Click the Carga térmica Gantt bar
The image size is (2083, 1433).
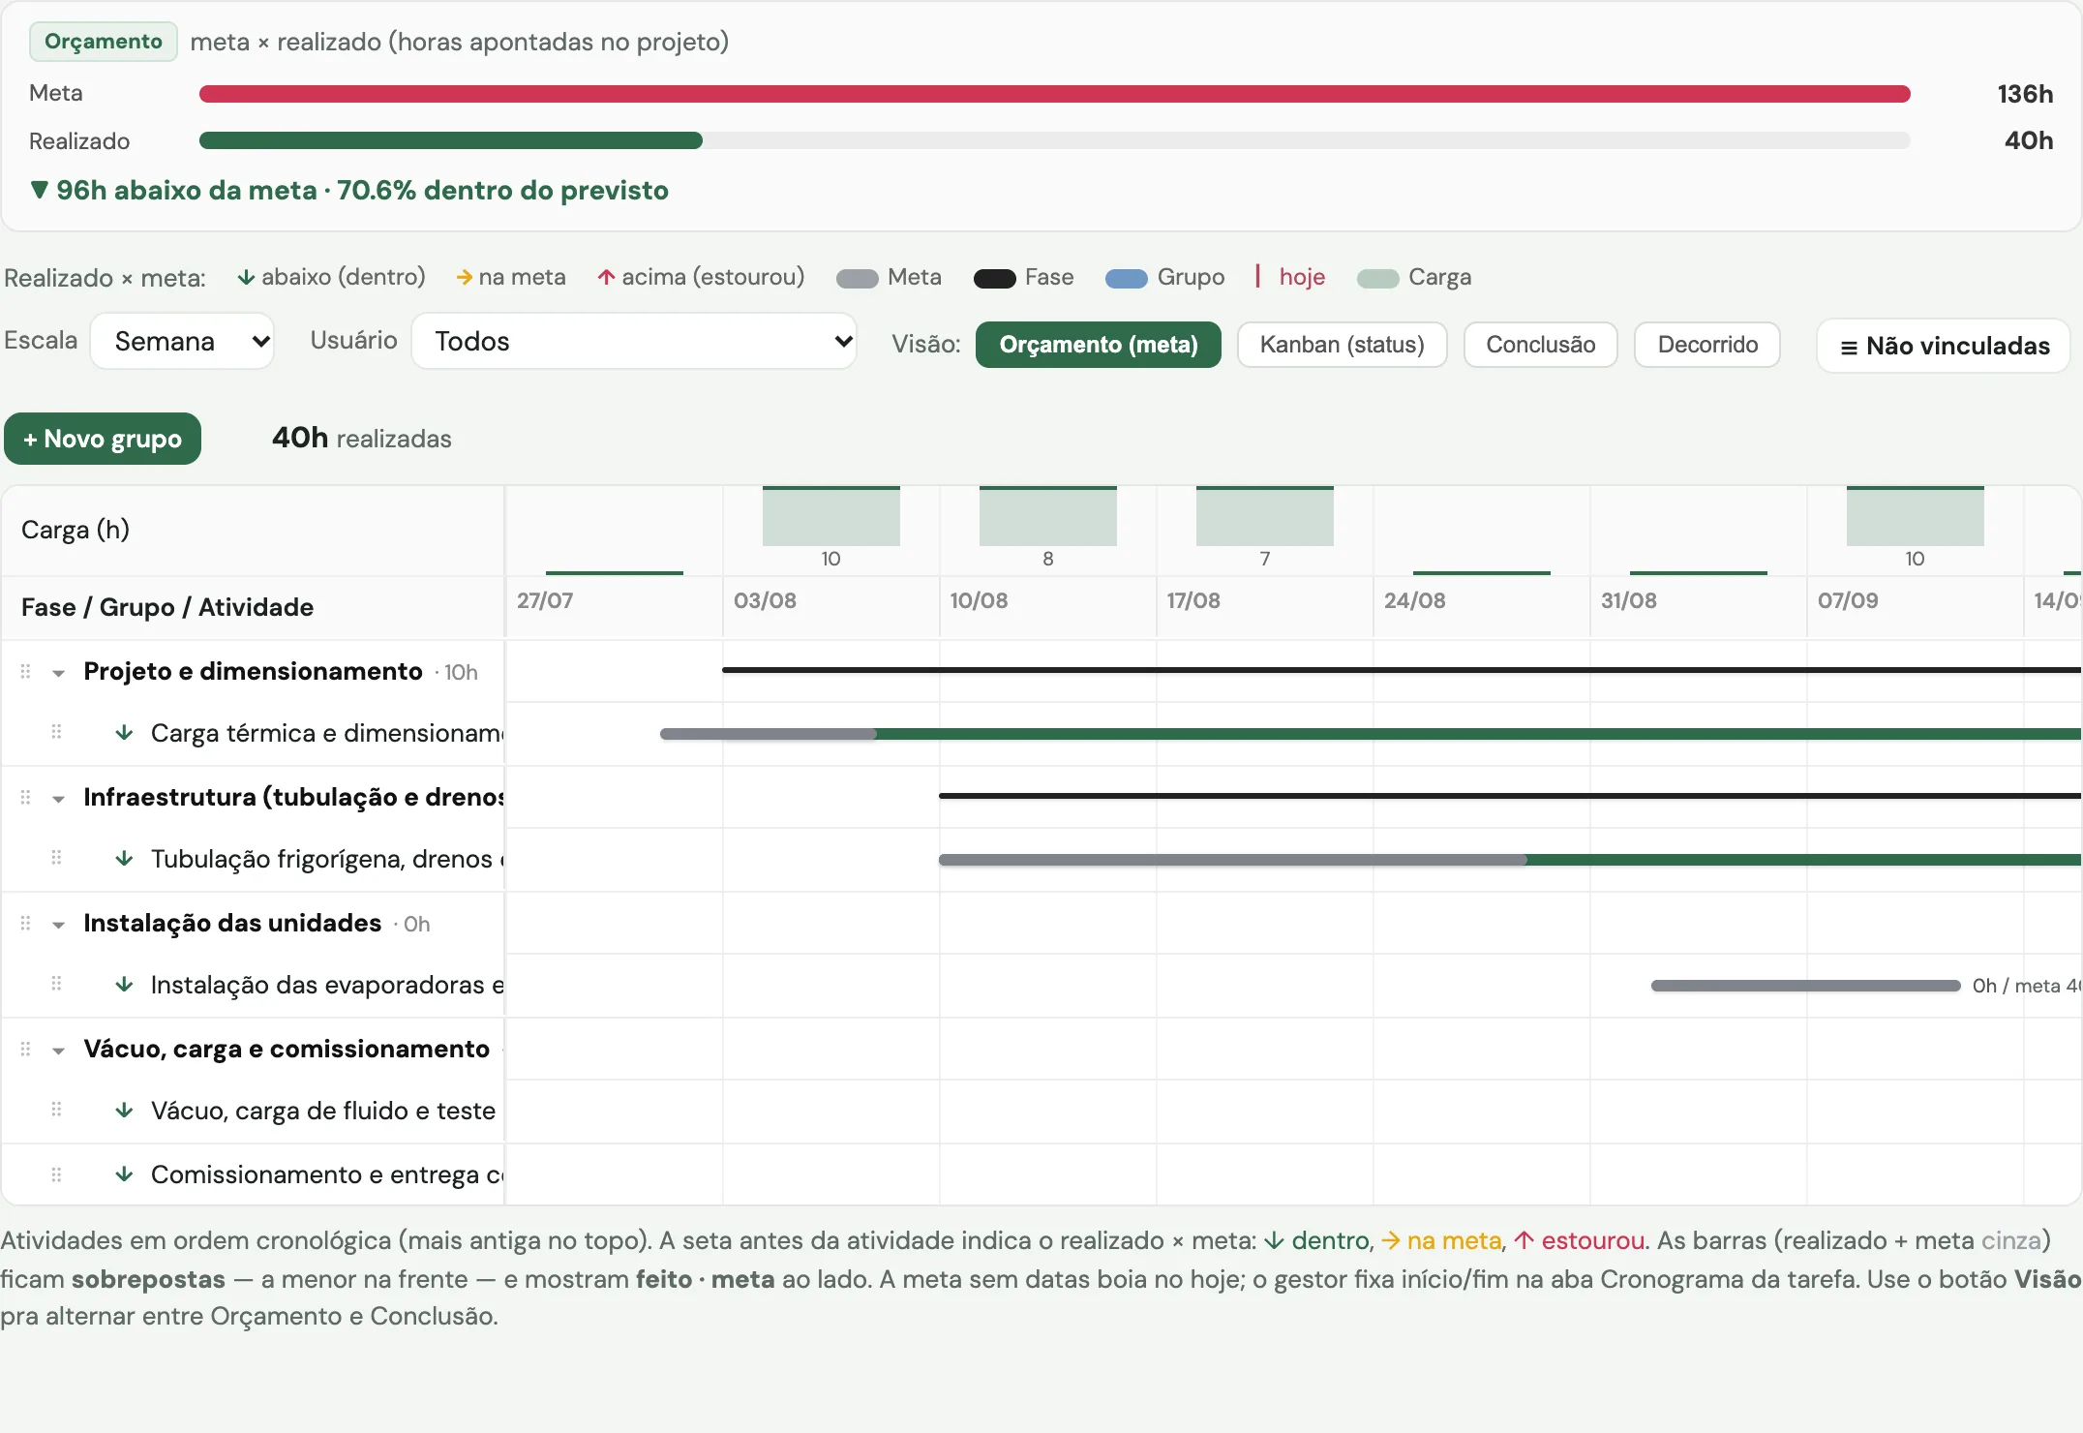coord(1371,734)
